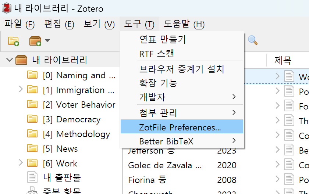Expand the [1] Immigration collection
This screenshot has width=309, height=194.
[x=21, y=89]
